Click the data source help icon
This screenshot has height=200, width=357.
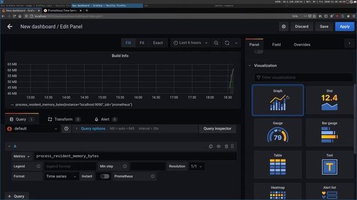[x=66, y=128]
